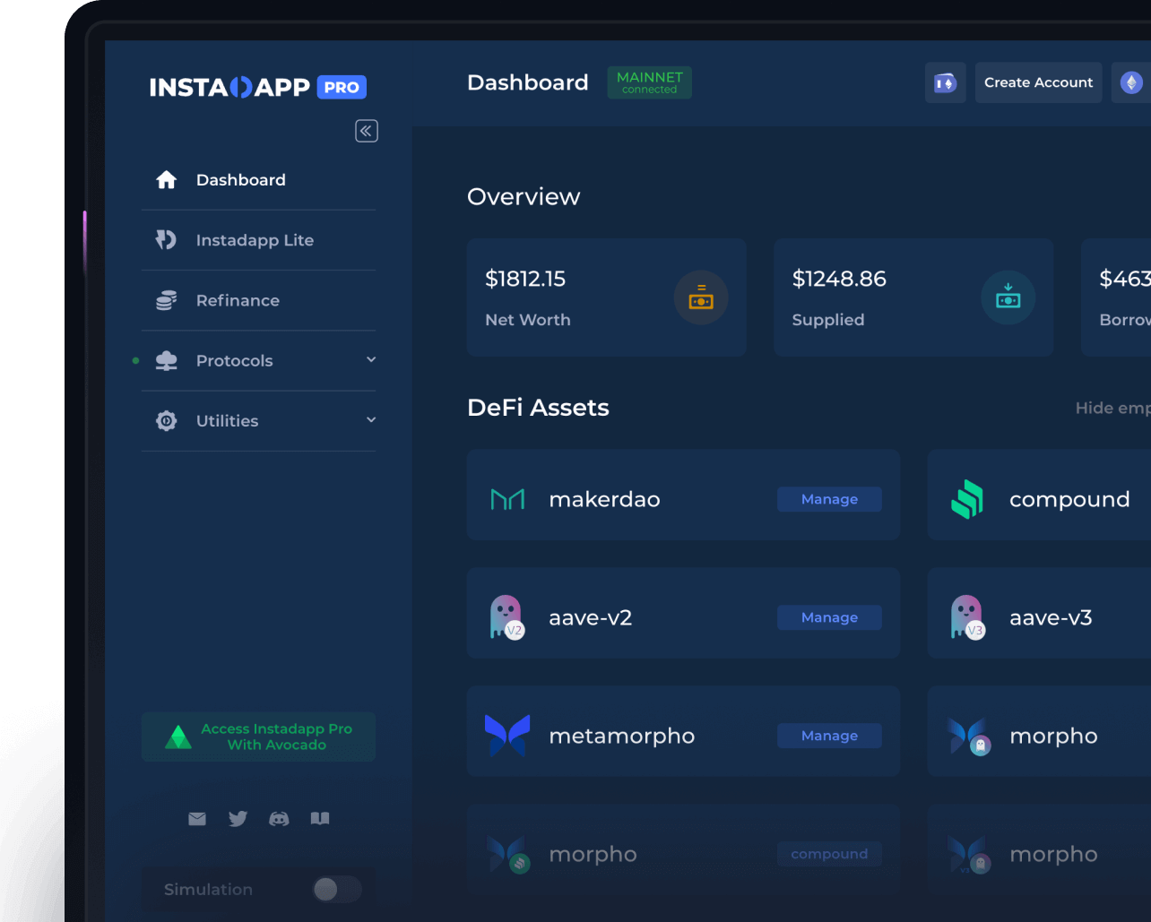Click the green Avocado triangle icon
Image resolution: width=1151 pixels, height=922 pixels.
[x=178, y=737]
